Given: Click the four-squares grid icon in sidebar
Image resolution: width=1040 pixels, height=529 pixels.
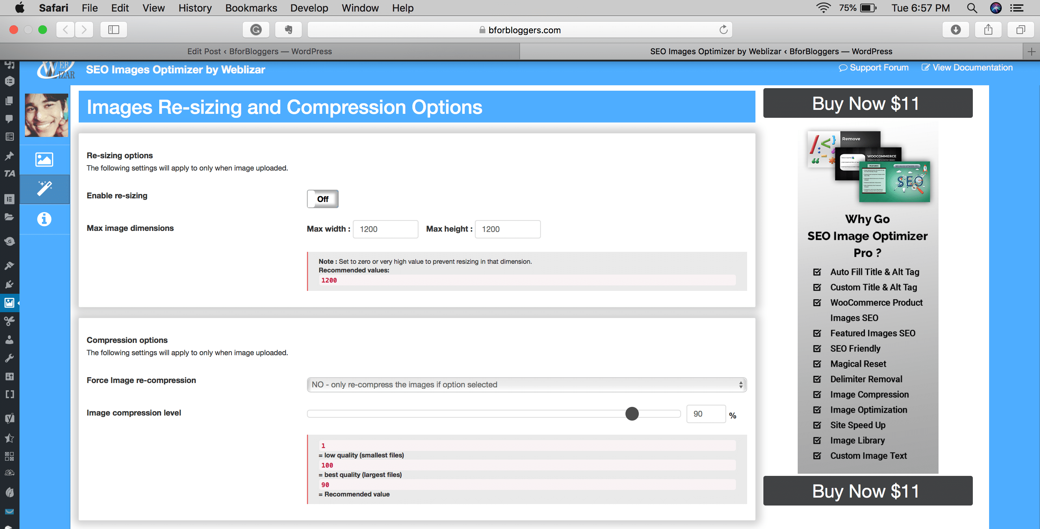Looking at the screenshot, I should point(9,456).
